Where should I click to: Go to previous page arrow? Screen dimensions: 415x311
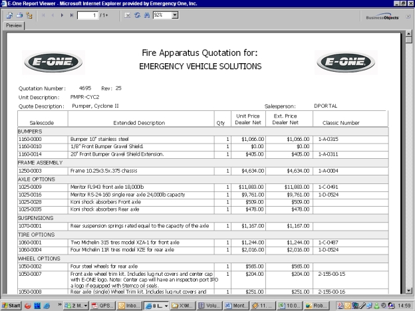coord(53,15)
